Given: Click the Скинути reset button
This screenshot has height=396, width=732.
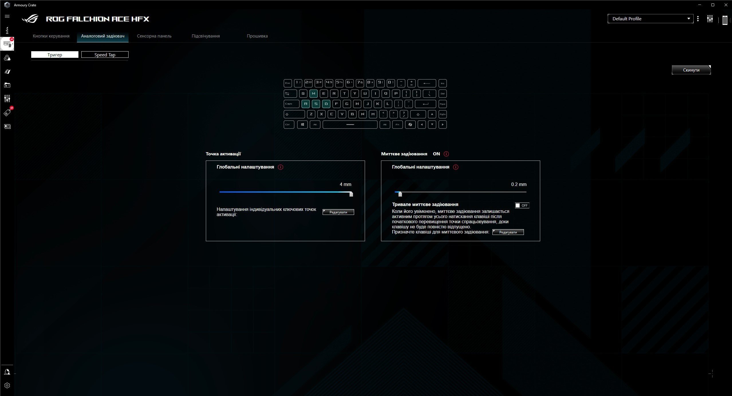Looking at the screenshot, I should click(691, 70).
